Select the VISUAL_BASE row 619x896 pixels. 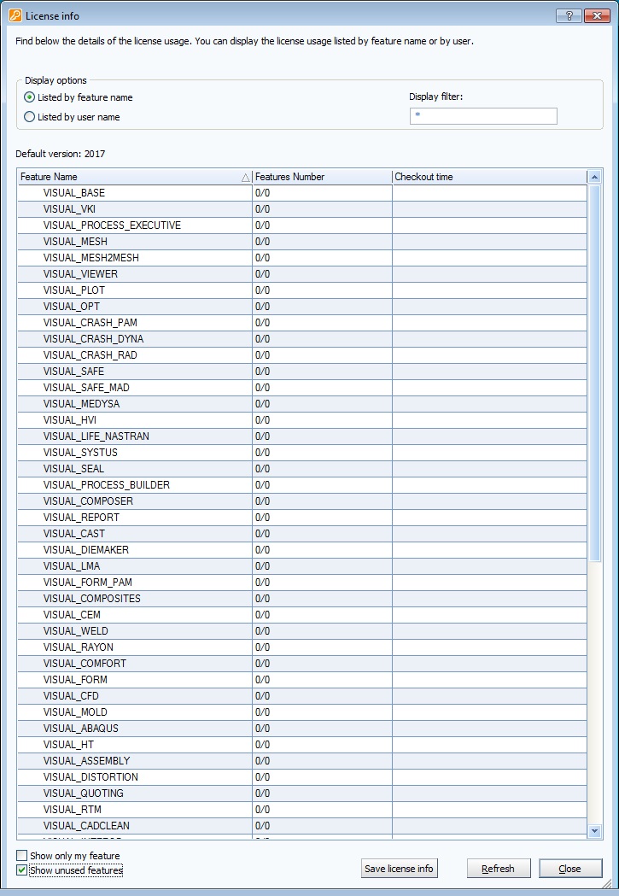[x=302, y=193]
